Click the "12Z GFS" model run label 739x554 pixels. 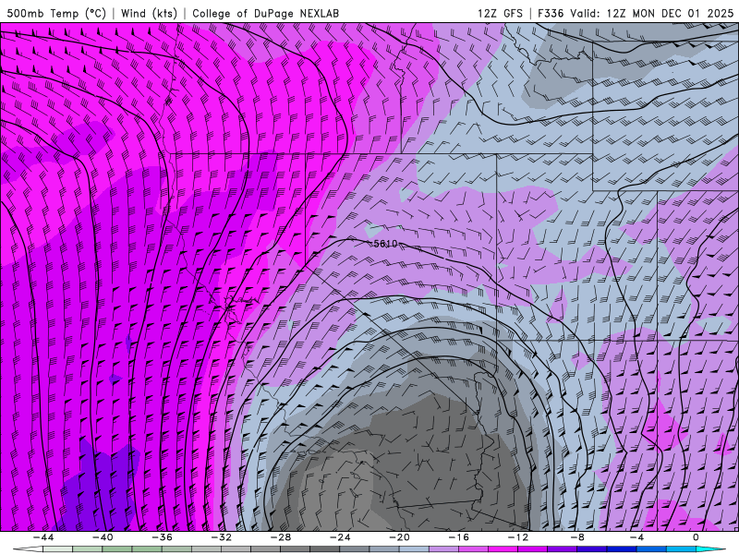(500, 13)
